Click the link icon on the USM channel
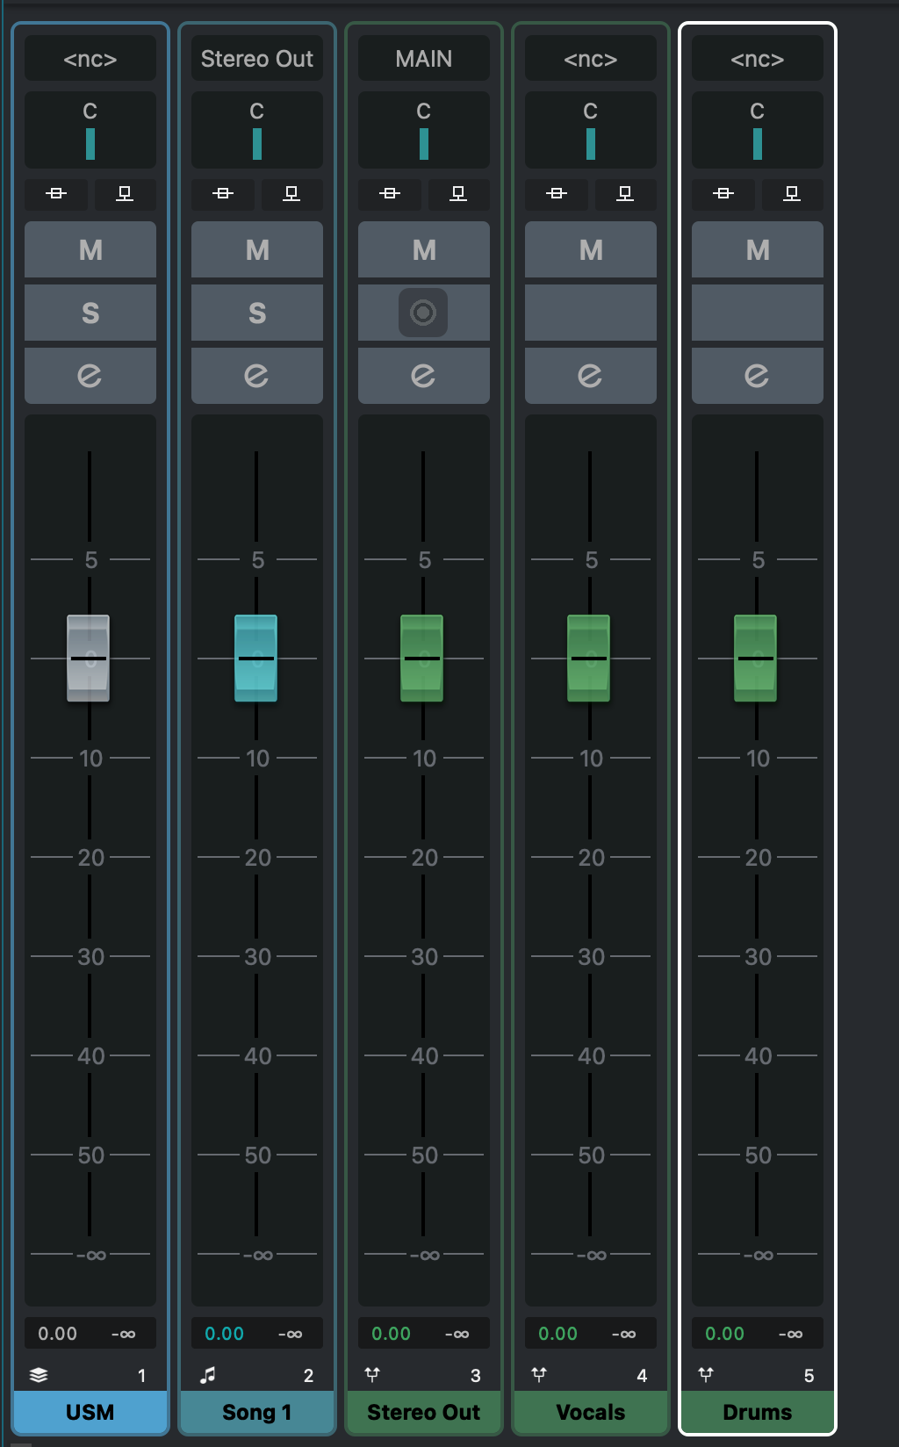Screen dimensions: 899x1447 click(x=56, y=193)
